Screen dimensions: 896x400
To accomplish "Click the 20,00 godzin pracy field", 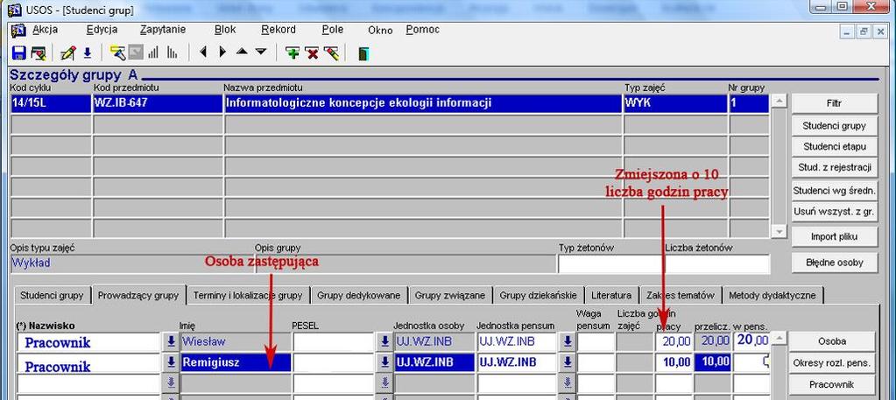I will click(x=674, y=341).
